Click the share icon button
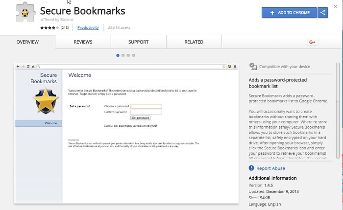This screenshot has width=343, height=210. tap(322, 12)
